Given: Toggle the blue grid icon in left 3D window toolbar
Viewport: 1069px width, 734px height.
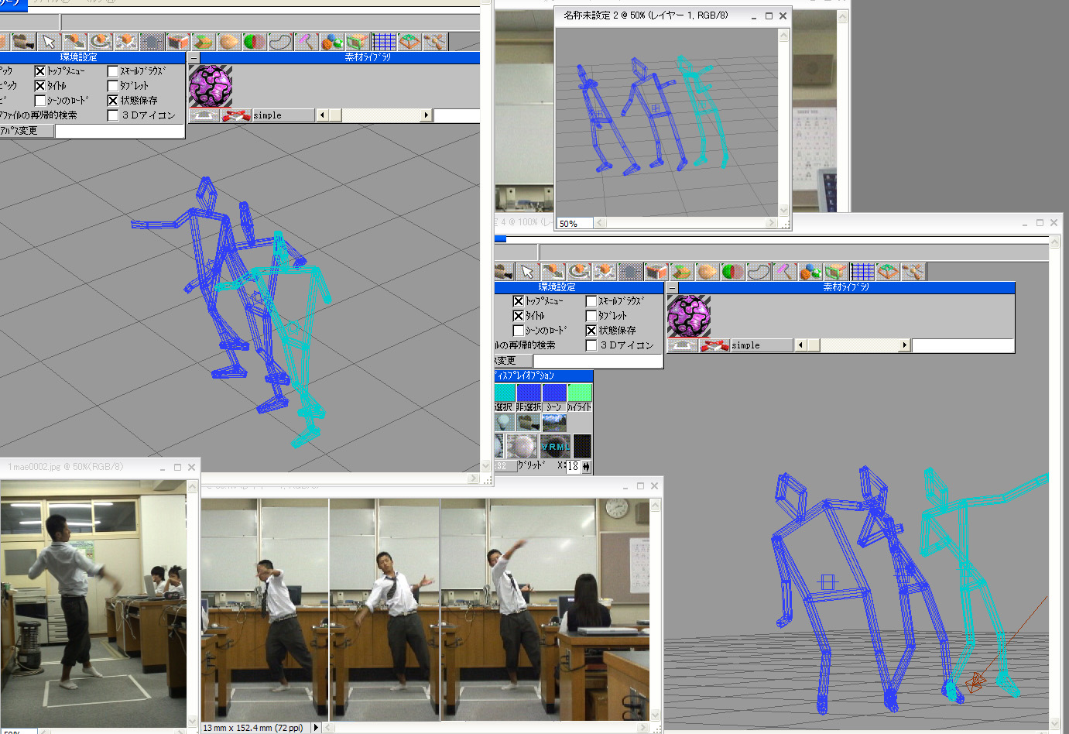Looking at the screenshot, I should (x=384, y=42).
